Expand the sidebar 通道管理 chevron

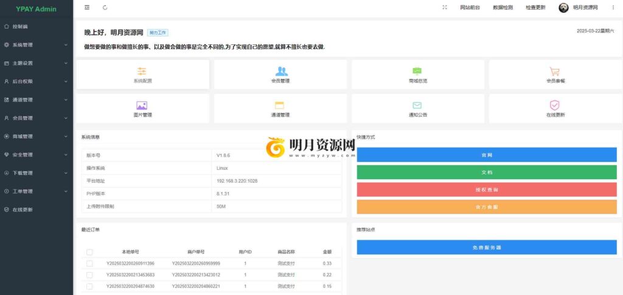(x=66, y=100)
